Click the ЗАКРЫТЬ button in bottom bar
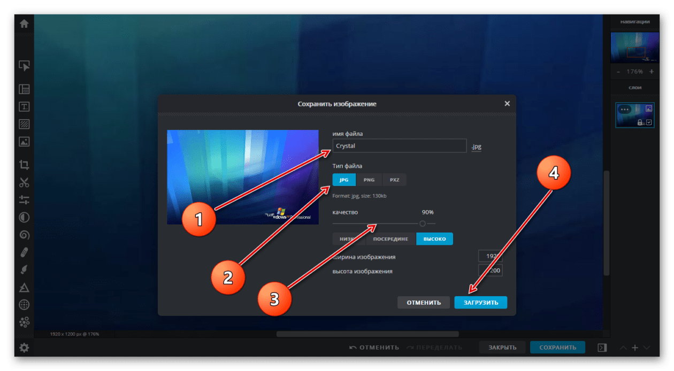The image size is (674, 371). [x=502, y=347]
